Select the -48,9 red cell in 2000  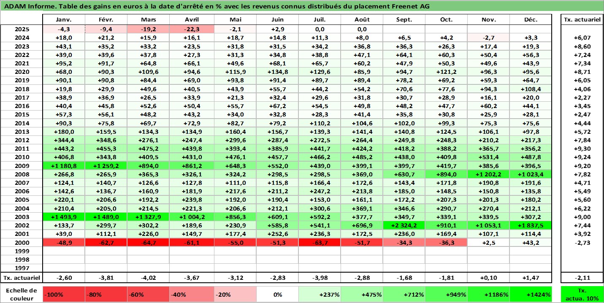click(64, 243)
